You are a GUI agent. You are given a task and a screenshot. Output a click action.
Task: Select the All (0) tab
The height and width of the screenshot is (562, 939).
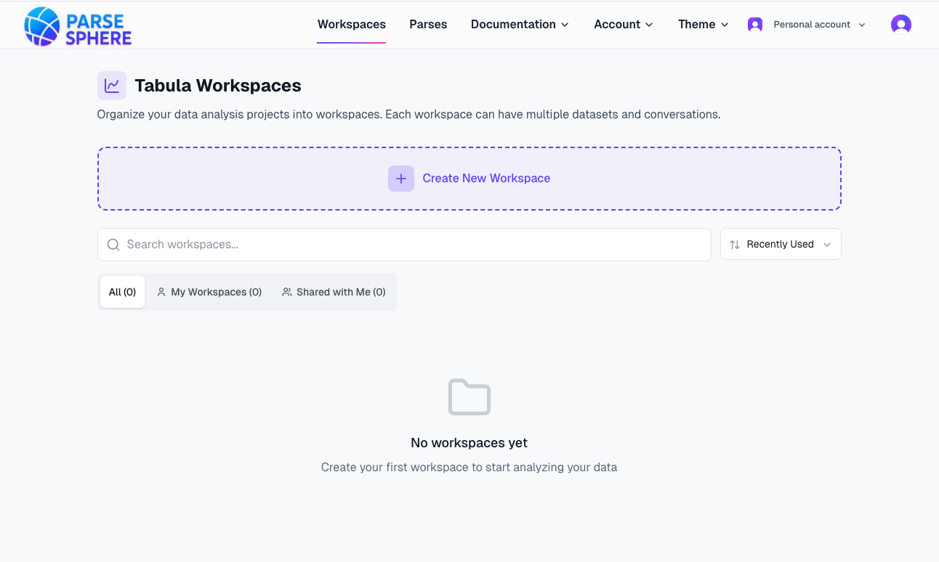click(122, 292)
